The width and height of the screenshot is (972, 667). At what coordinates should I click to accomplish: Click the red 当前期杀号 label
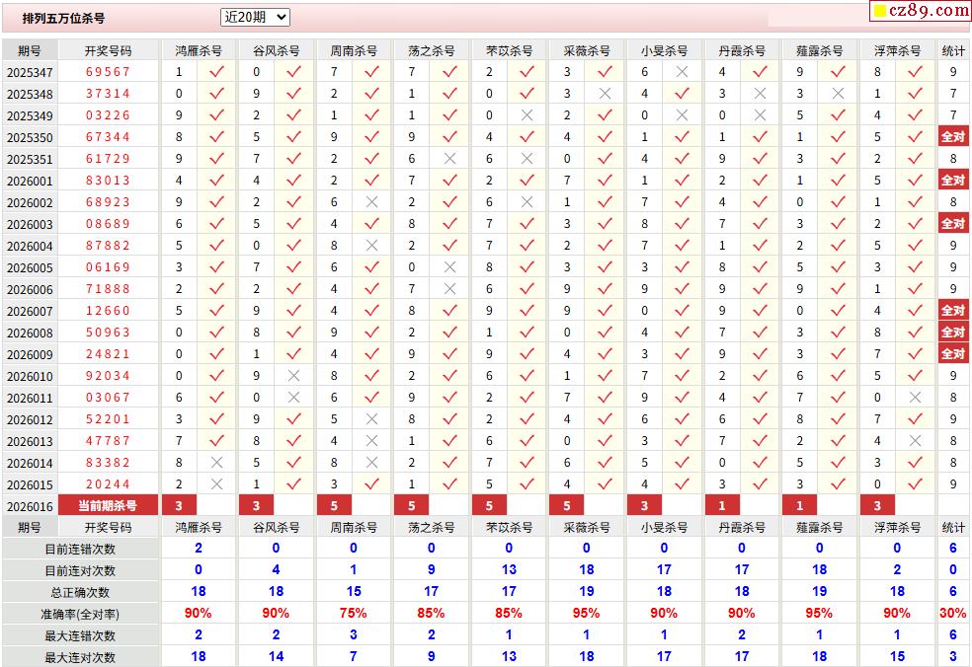pos(108,506)
